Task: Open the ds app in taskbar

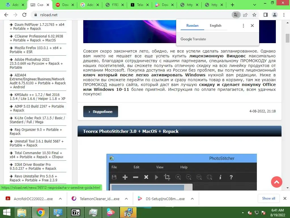Action: (x=111, y=212)
